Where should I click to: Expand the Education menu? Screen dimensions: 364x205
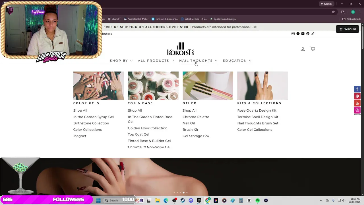point(237,61)
